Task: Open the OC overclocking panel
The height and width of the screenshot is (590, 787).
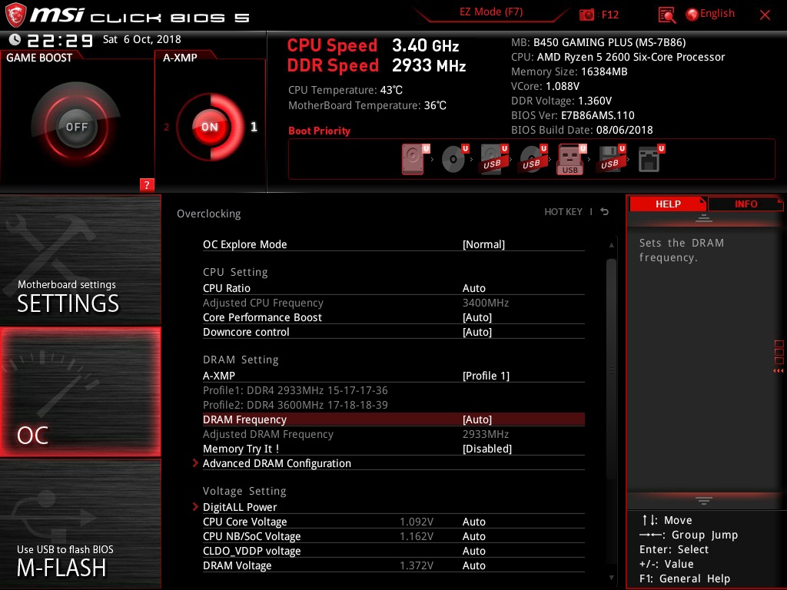Action: 80,392
